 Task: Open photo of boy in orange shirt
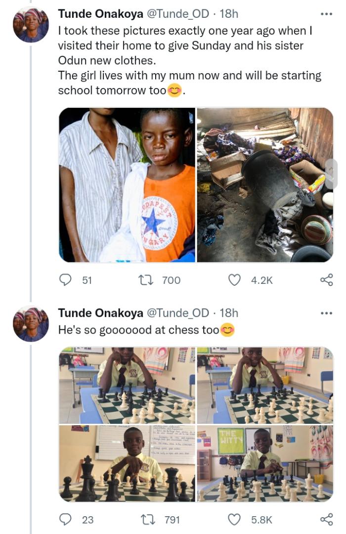tap(127, 185)
